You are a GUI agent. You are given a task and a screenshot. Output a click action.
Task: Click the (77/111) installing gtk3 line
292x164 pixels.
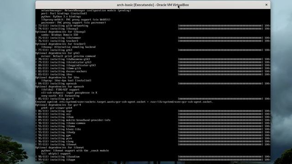(x=54, y=50)
